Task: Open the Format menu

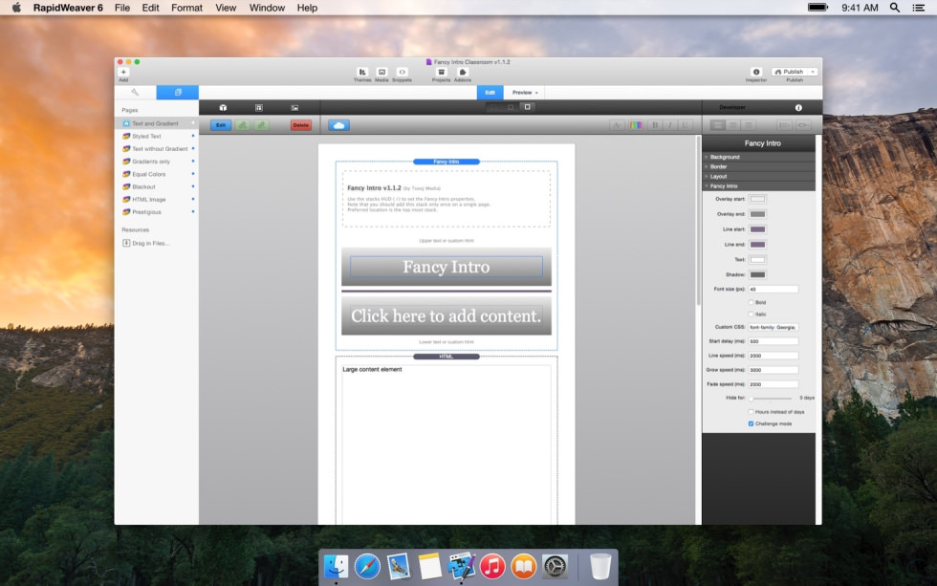Action: 186,8
